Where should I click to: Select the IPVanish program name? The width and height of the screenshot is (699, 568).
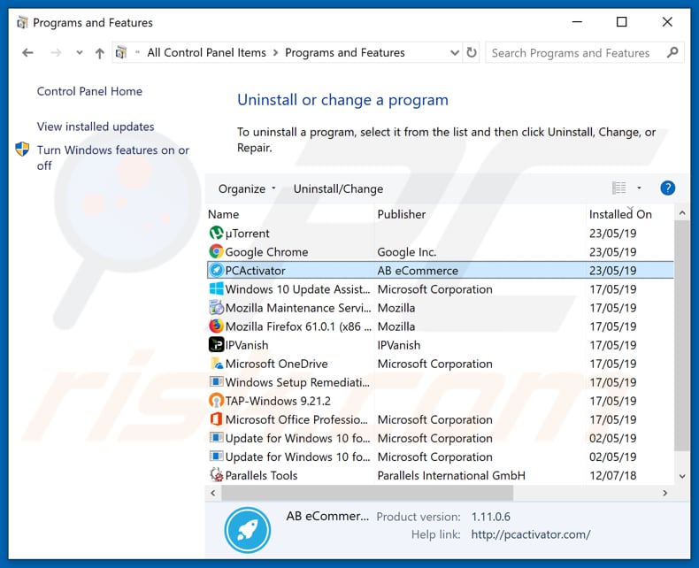click(247, 345)
